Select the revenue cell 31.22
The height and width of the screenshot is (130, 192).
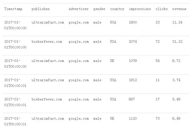(x=177, y=42)
